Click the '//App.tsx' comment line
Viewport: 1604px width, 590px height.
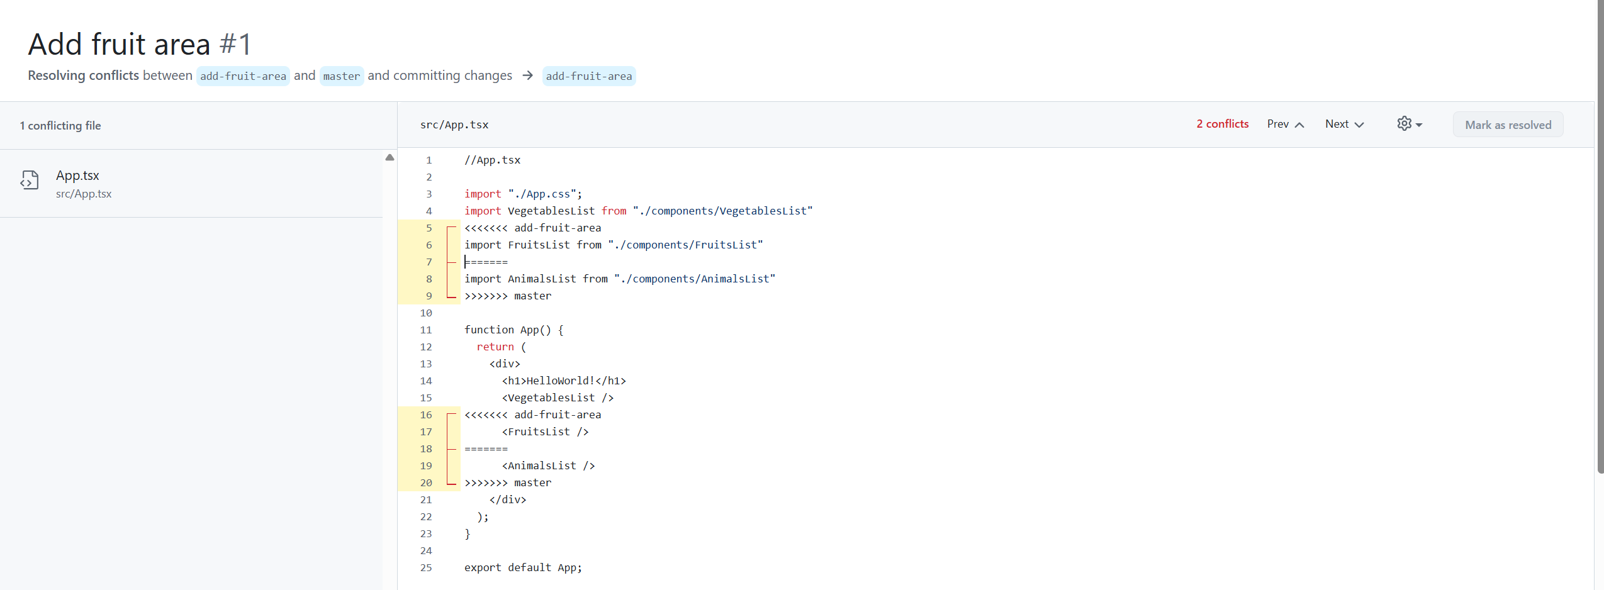point(492,160)
